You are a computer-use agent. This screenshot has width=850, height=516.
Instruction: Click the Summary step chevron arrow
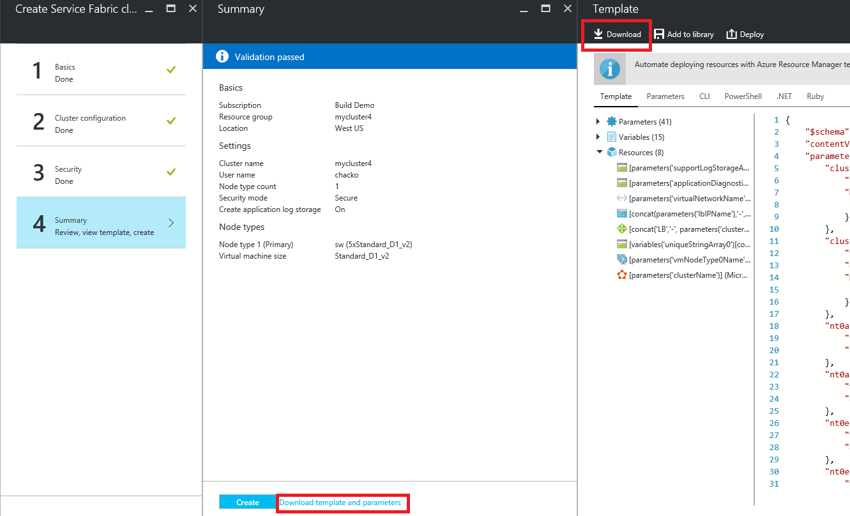click(x=171, y=223)
